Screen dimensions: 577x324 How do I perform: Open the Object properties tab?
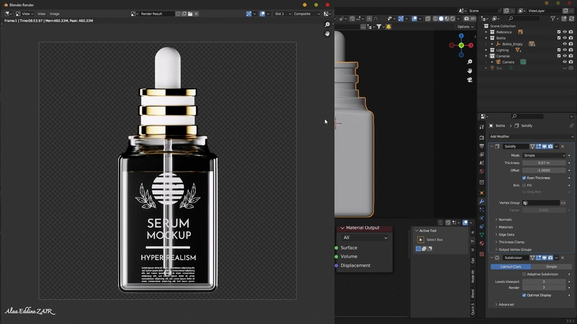(482, 193)
